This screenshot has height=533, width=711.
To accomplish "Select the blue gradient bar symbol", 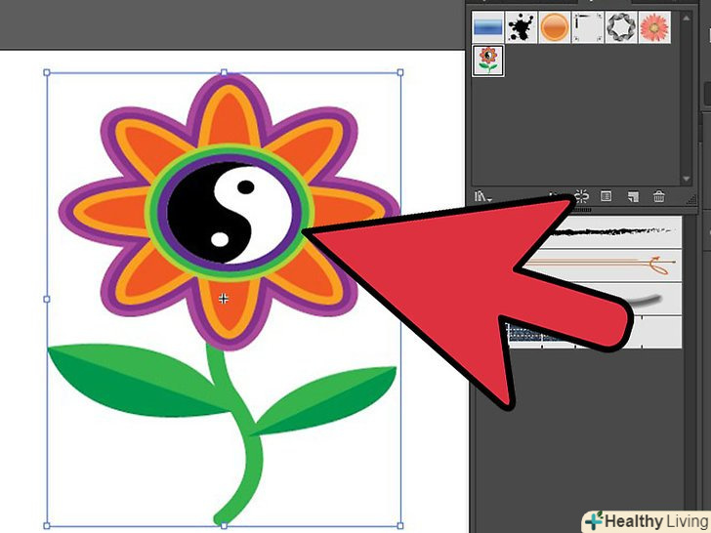I will [x=487, y=26].
